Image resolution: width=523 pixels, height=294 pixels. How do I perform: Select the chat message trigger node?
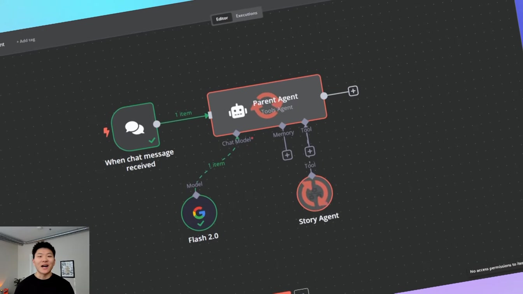click(x=135, y=126)
